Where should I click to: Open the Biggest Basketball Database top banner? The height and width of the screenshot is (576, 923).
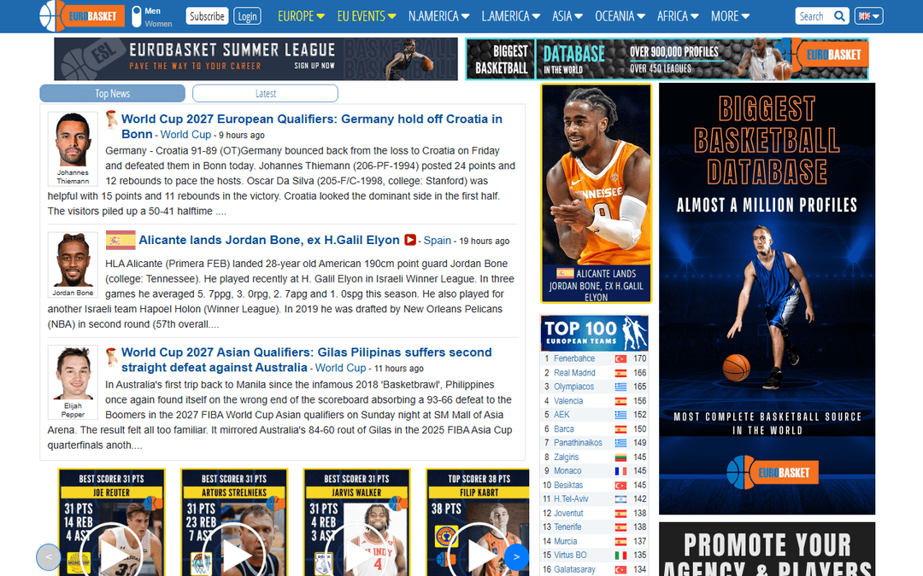[667, 59]
